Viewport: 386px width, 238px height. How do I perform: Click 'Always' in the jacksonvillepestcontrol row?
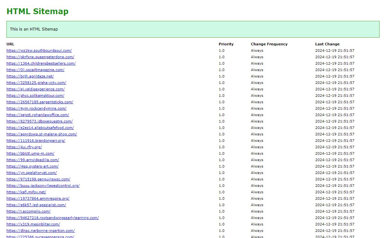[x=257, y=186]
